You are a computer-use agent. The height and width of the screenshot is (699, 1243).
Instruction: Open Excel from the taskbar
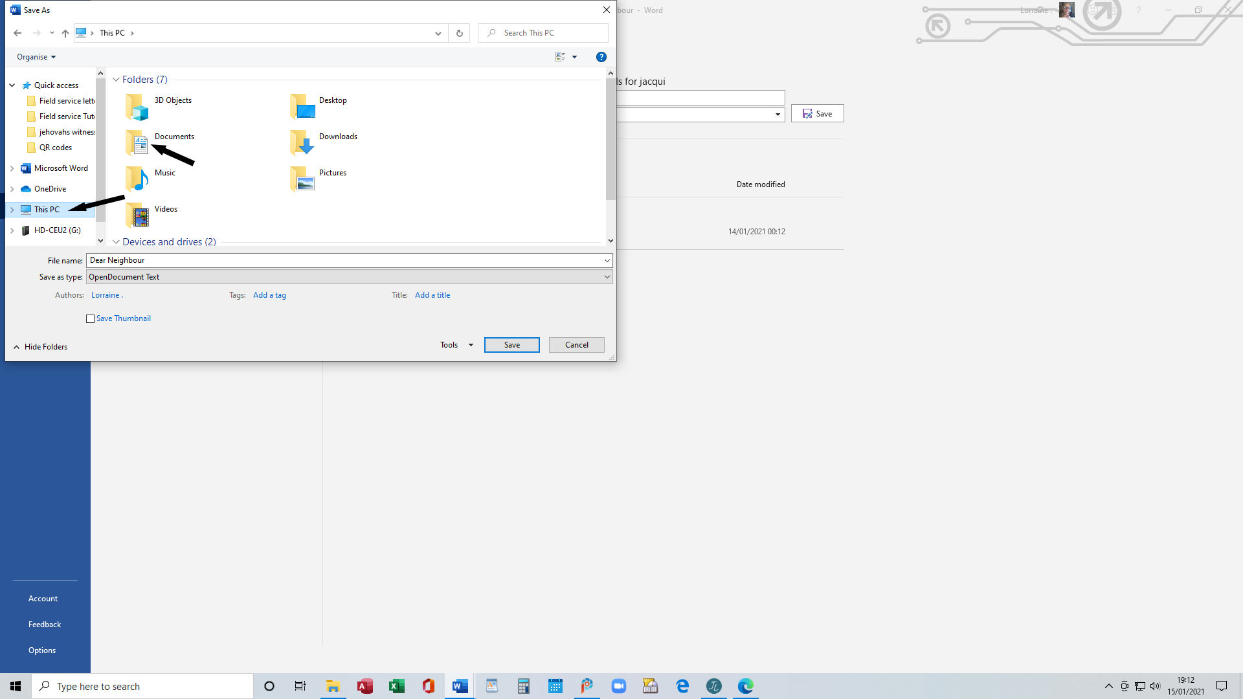click(x=397, y=686)
